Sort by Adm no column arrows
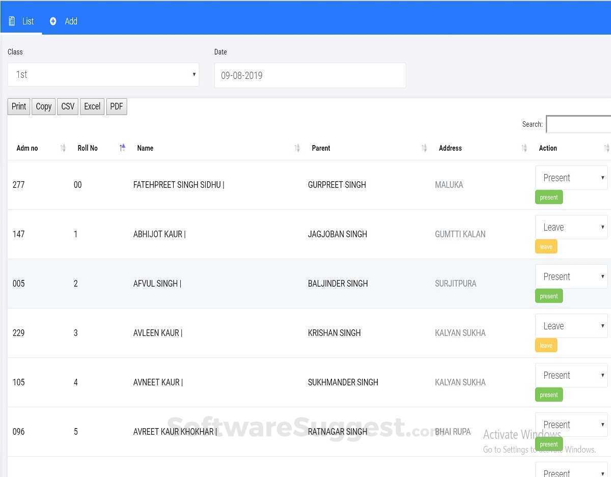 click(x=63, y=148)
